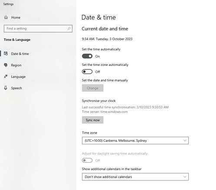Go to the Language settings page

click(18, 77)
